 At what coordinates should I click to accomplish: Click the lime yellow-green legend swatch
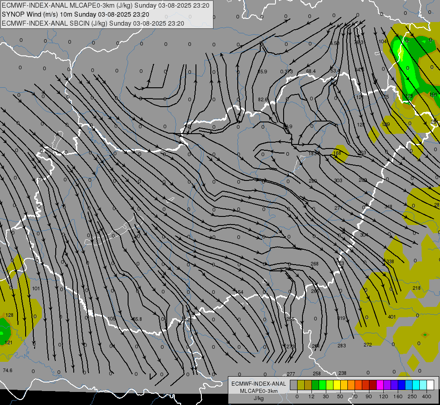pos(329,385)
